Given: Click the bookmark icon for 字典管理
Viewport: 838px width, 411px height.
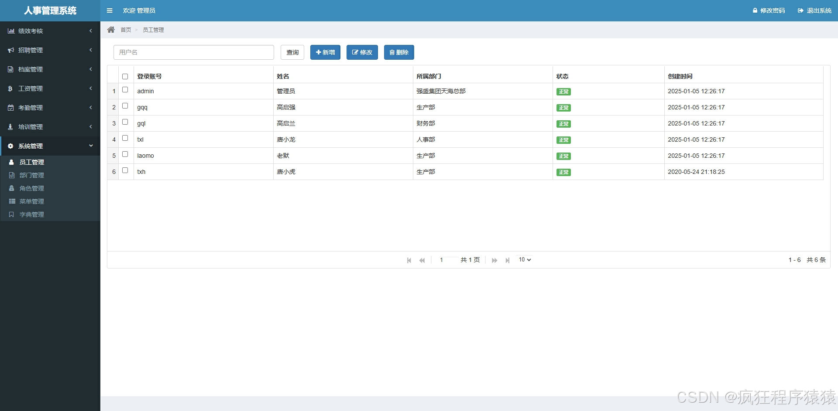Looking at the screenshot, I should point(11,214).
